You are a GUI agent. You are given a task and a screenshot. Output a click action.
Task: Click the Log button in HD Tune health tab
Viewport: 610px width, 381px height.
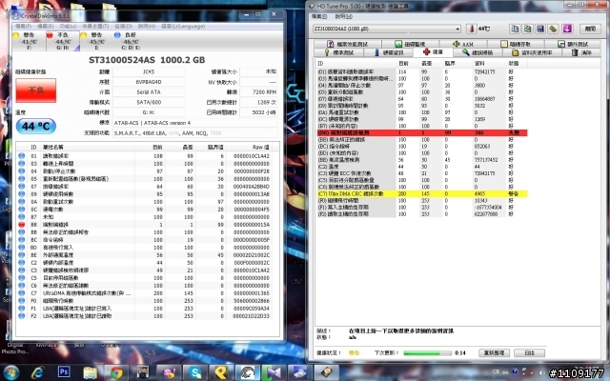[x=530, y=352]
